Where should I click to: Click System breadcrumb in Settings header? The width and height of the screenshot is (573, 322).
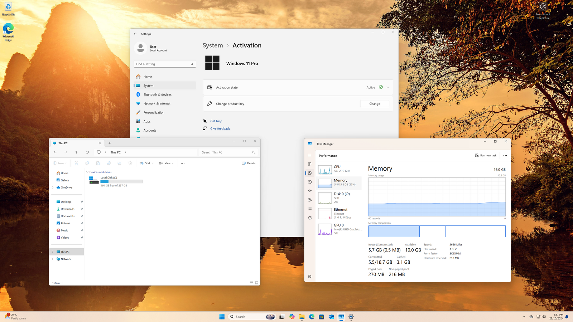click(x=213, y=45)
